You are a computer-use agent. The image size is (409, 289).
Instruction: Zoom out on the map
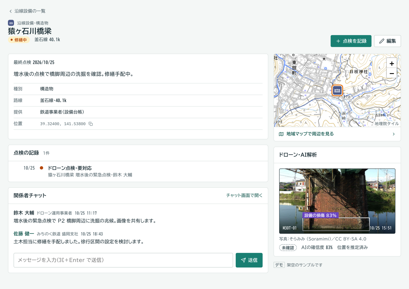click(x=392, y=73)
